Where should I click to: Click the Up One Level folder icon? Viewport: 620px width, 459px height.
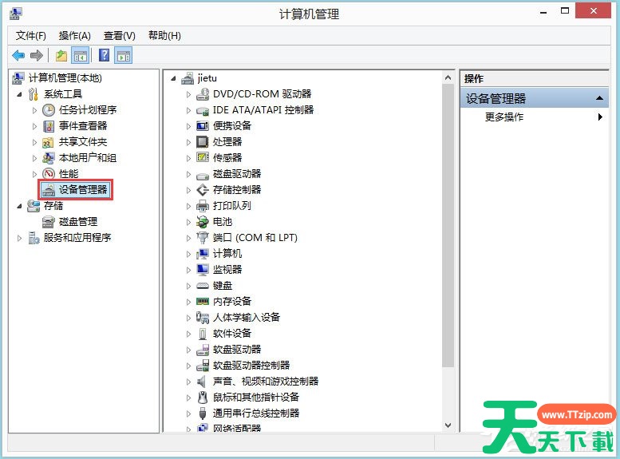[61, 55]
